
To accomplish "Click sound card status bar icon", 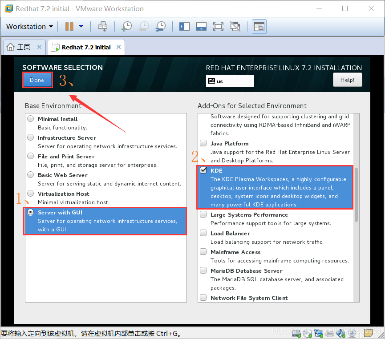I will (340, 333).
